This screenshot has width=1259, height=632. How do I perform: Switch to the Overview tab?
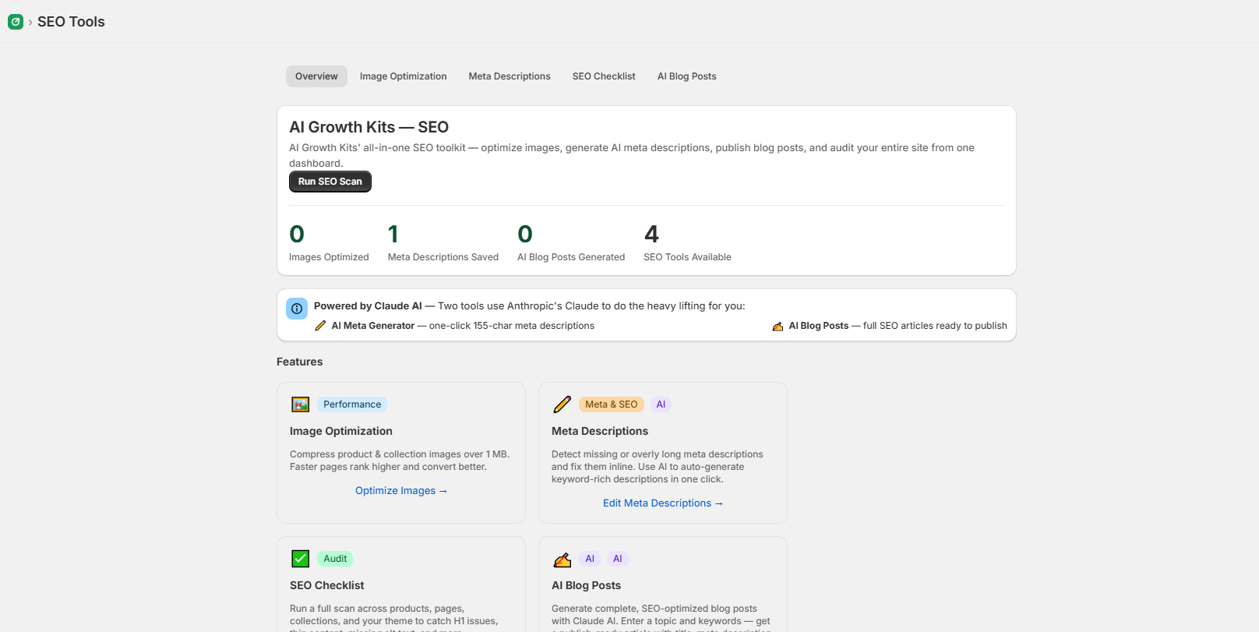point(316,76)
